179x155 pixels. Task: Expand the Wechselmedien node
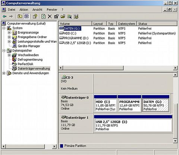click(x=9, y=55)
